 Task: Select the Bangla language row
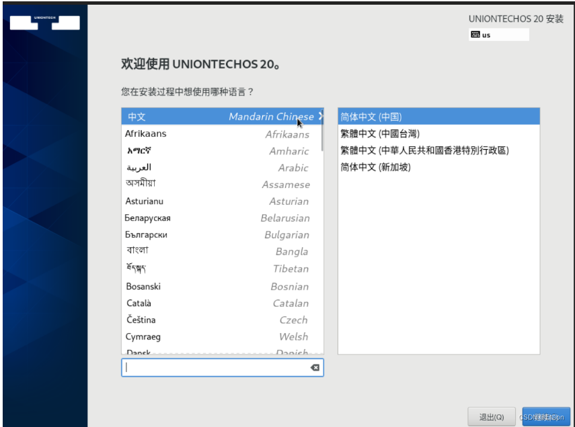(x=222, y=252)
